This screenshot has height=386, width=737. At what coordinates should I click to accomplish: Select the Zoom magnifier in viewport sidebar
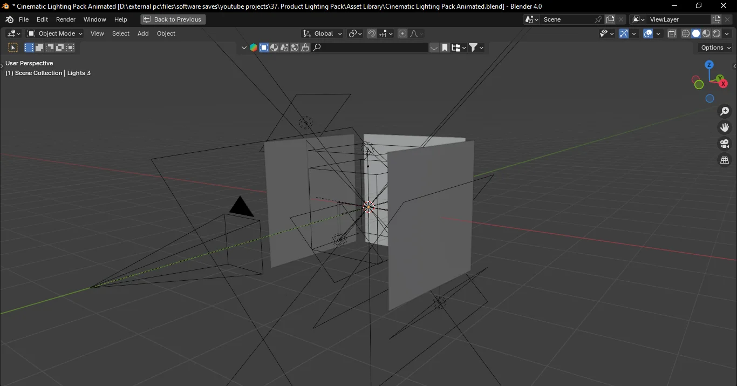[725, 111]
